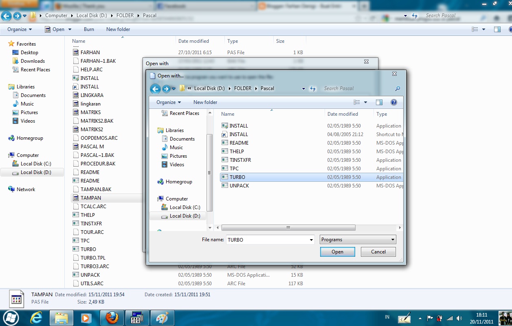Open Organize dropdown in Open with dialog
The width and height of the screenshot is (512, 326).
168,102
